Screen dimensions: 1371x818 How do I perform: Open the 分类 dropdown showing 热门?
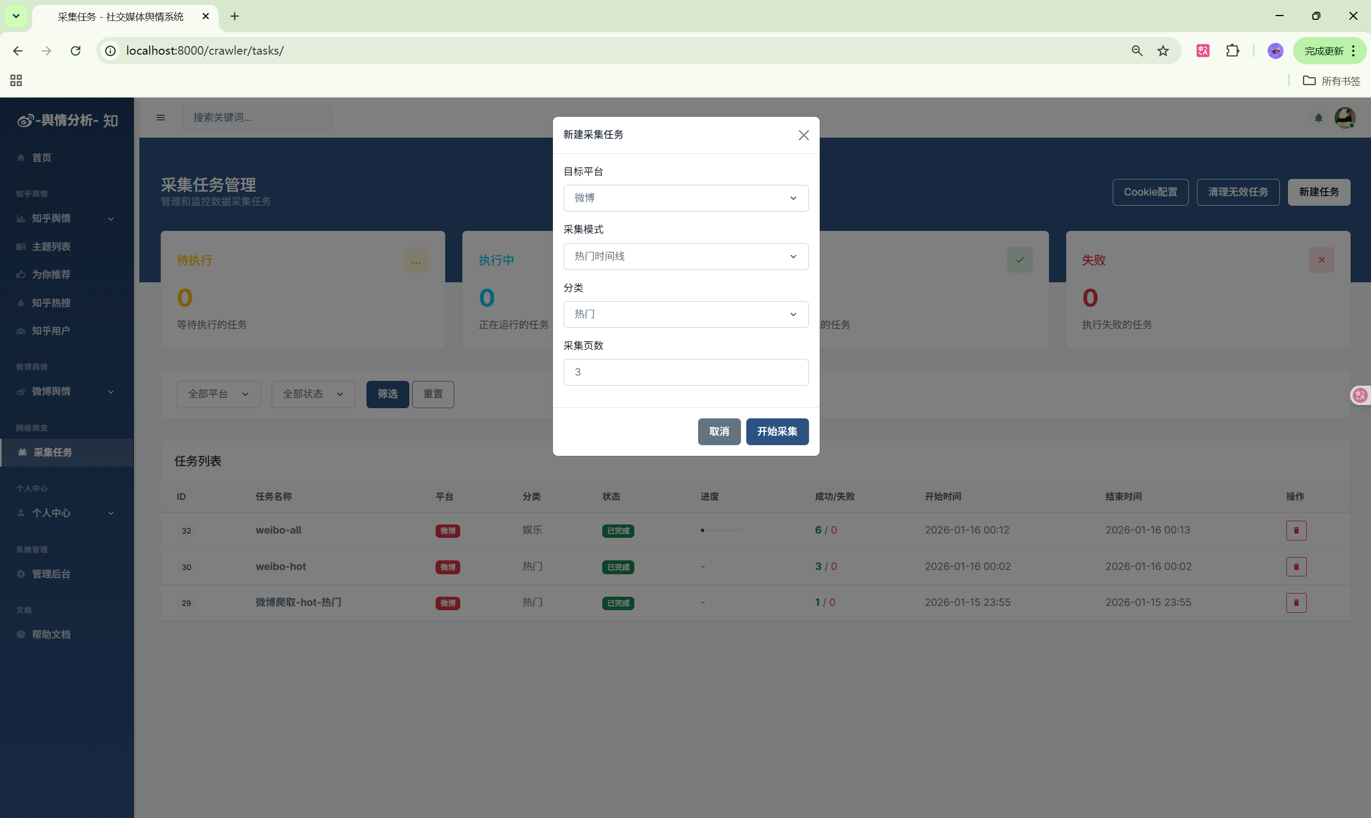(x=685, y=314)
